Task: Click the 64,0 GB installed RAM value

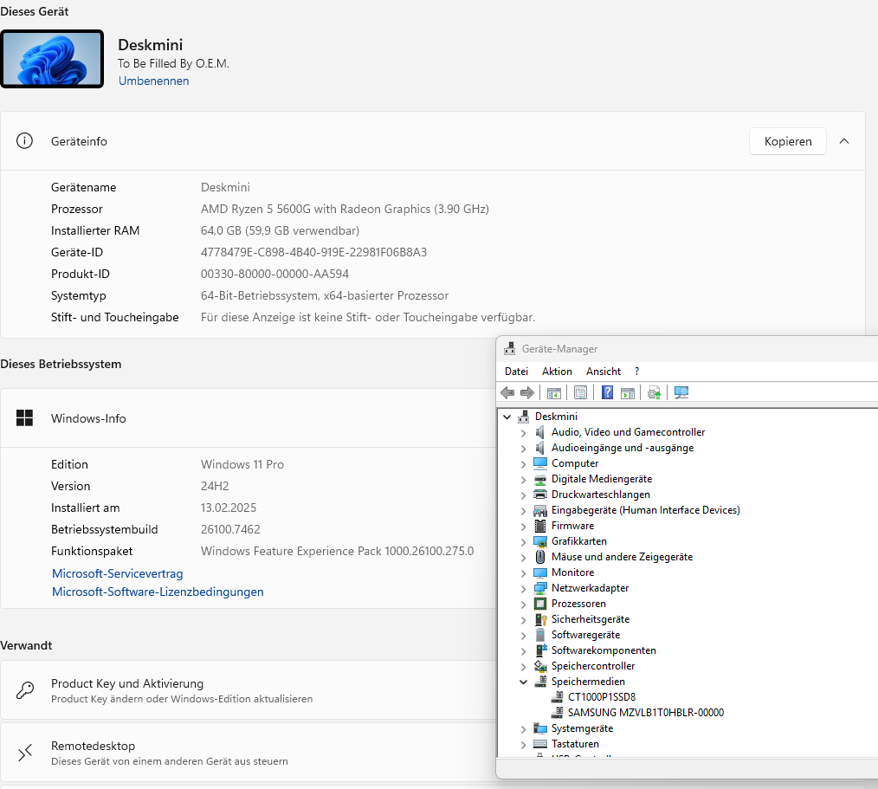Action: (x=280, y=230)
